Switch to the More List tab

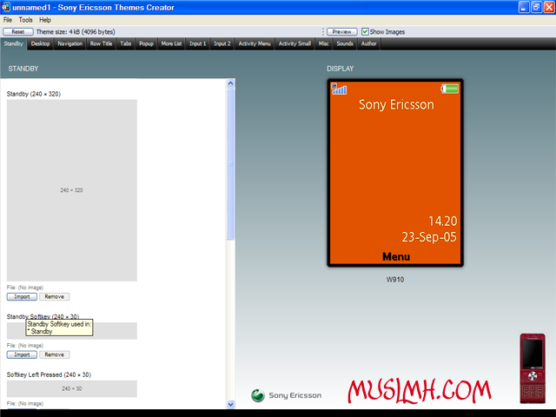click(x=171, y=43)
